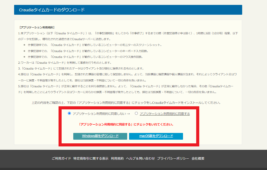267x170 pixels.
Task: Click the instruction line starting '上記の内容をご確認の上'
Action: coord(126,103)
